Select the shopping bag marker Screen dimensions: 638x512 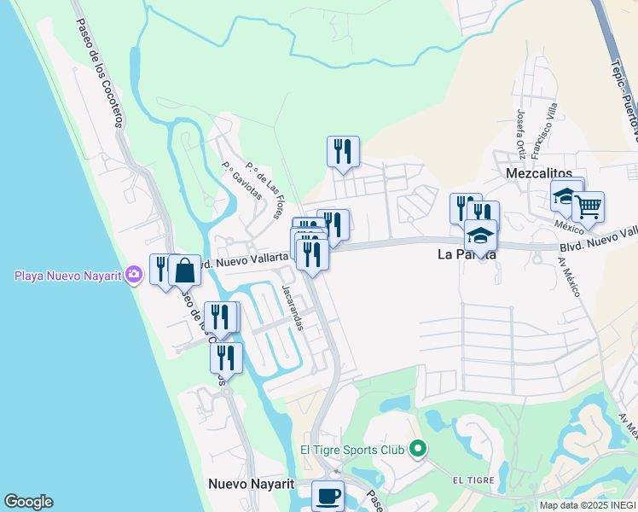click(184, 271)
